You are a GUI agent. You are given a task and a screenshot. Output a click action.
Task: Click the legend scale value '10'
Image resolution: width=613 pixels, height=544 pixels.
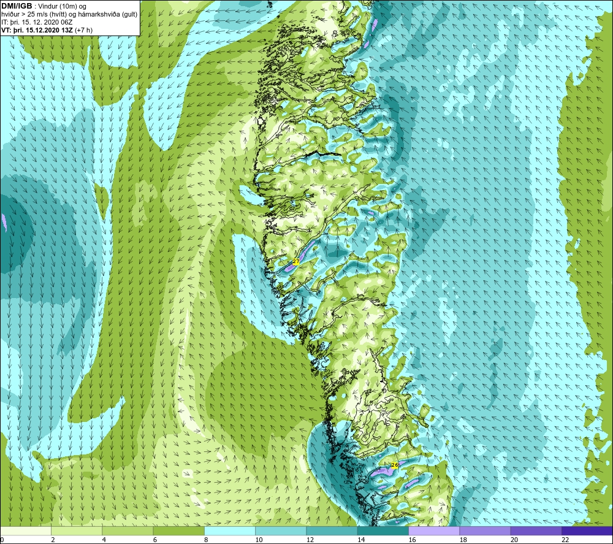[x=259, y=540]
